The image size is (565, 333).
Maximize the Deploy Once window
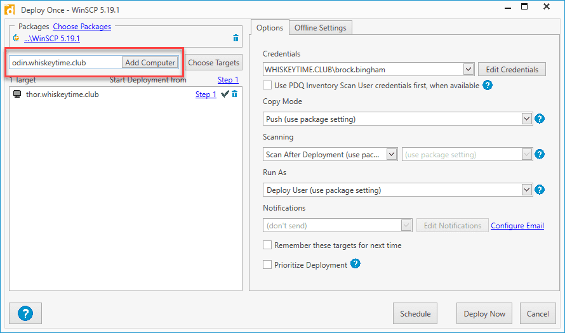[x=524, y=7]
